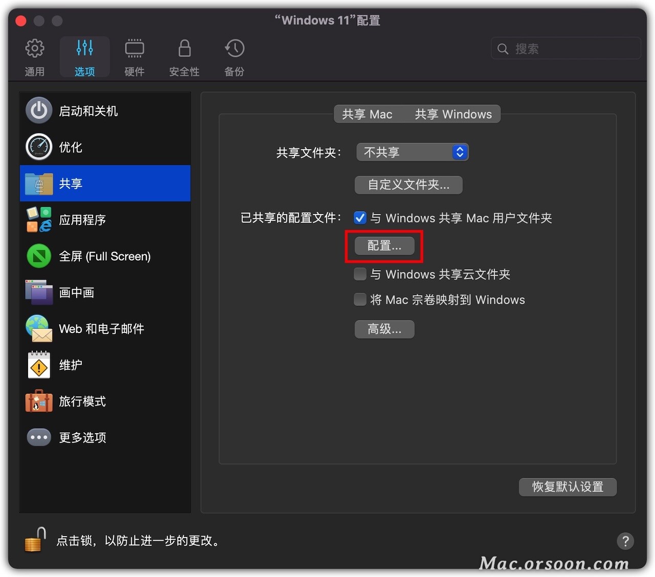Close the Windows 11 配置 window
The image size is (655, 577).
pyautogui.click(x=21, y=20)
